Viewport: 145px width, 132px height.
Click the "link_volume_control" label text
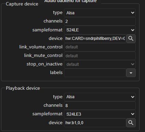(x=41, y=47)
